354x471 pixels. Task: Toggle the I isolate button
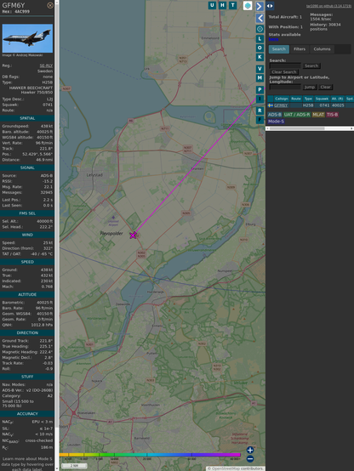tap(260, 99)
